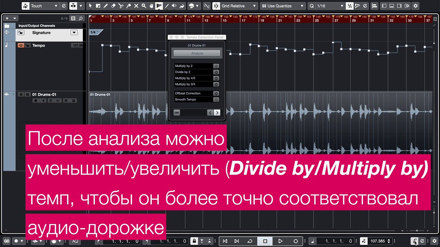Expand the 1/16 quantize preset dropdown
Image resolution: width=440 pixels, height=247 pixels.
[x=326, y=6]
